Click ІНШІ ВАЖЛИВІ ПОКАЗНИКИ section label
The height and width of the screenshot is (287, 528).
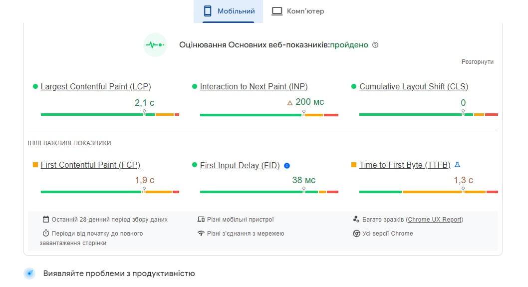69,143
